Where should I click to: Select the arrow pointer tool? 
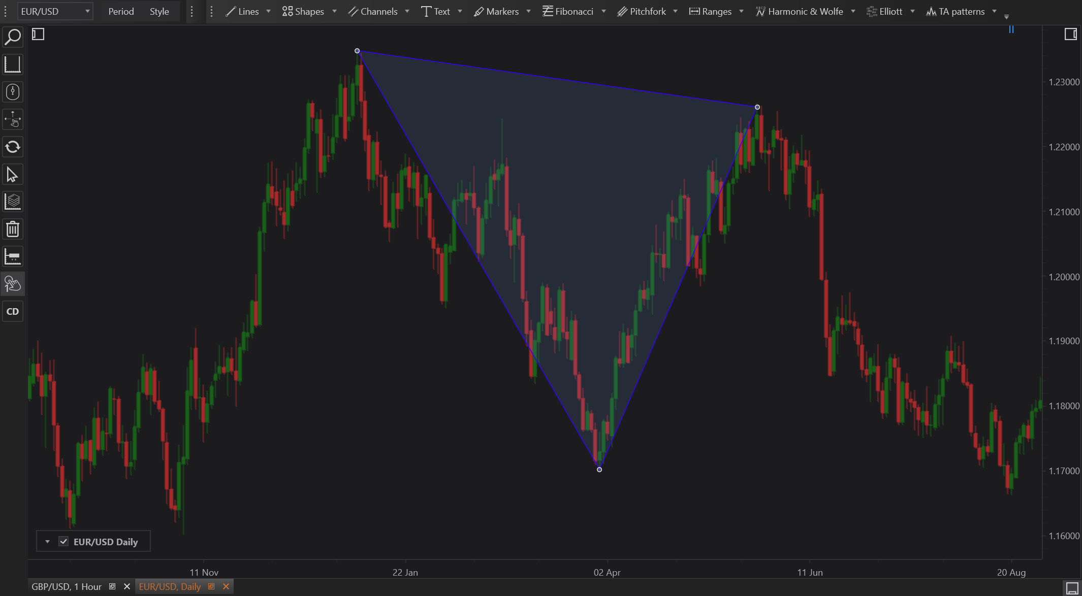point(13,175)
